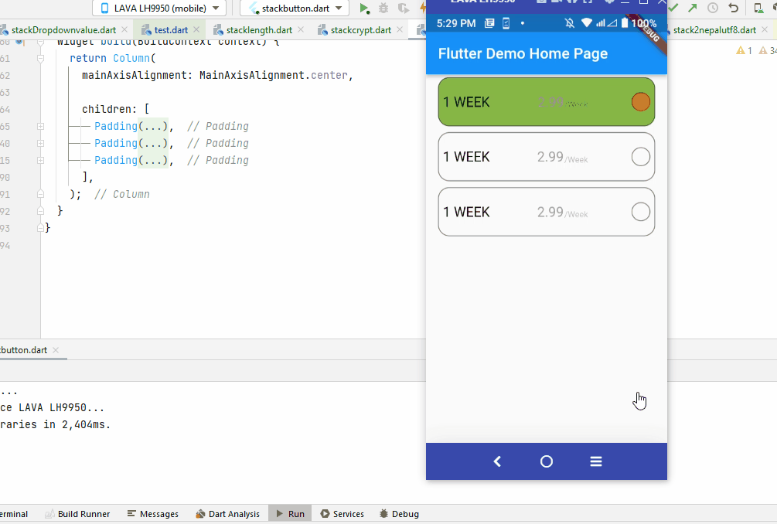
Task: Close the stacklength.dart tab
Action: point(301,29)
